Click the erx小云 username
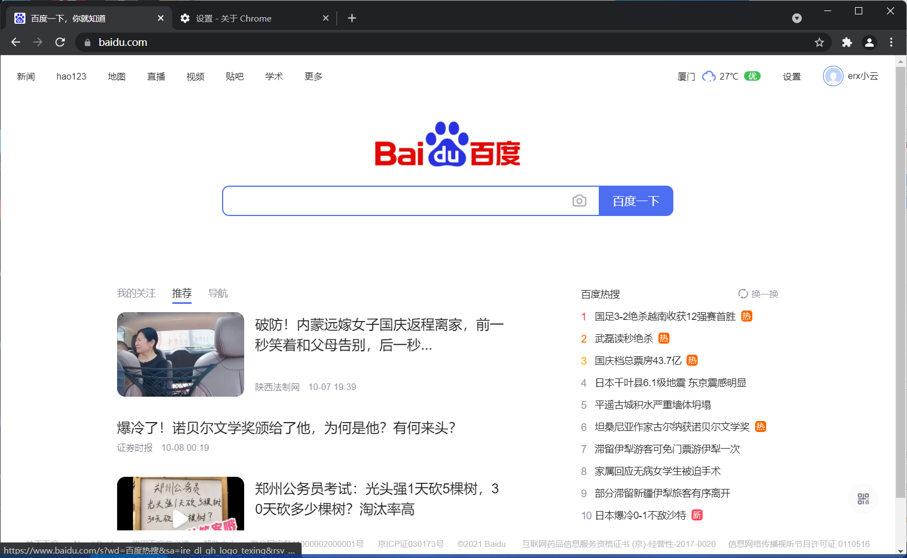 click(x=863, y=76)
